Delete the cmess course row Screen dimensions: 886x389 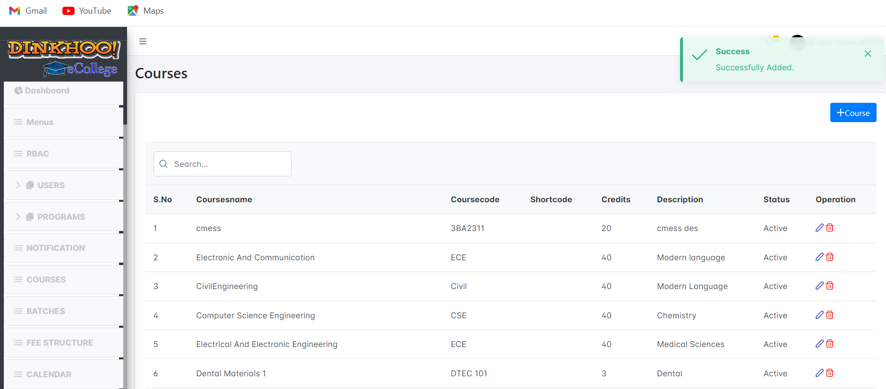tap(830, 228)
